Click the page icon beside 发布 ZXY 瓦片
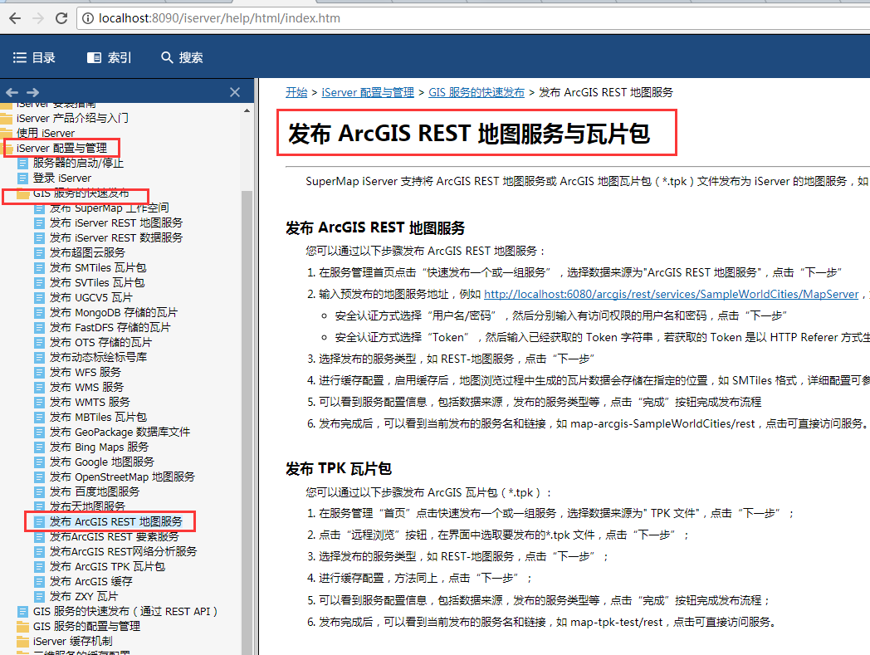Screen dimensions: 870x655 tap(39, 597)
